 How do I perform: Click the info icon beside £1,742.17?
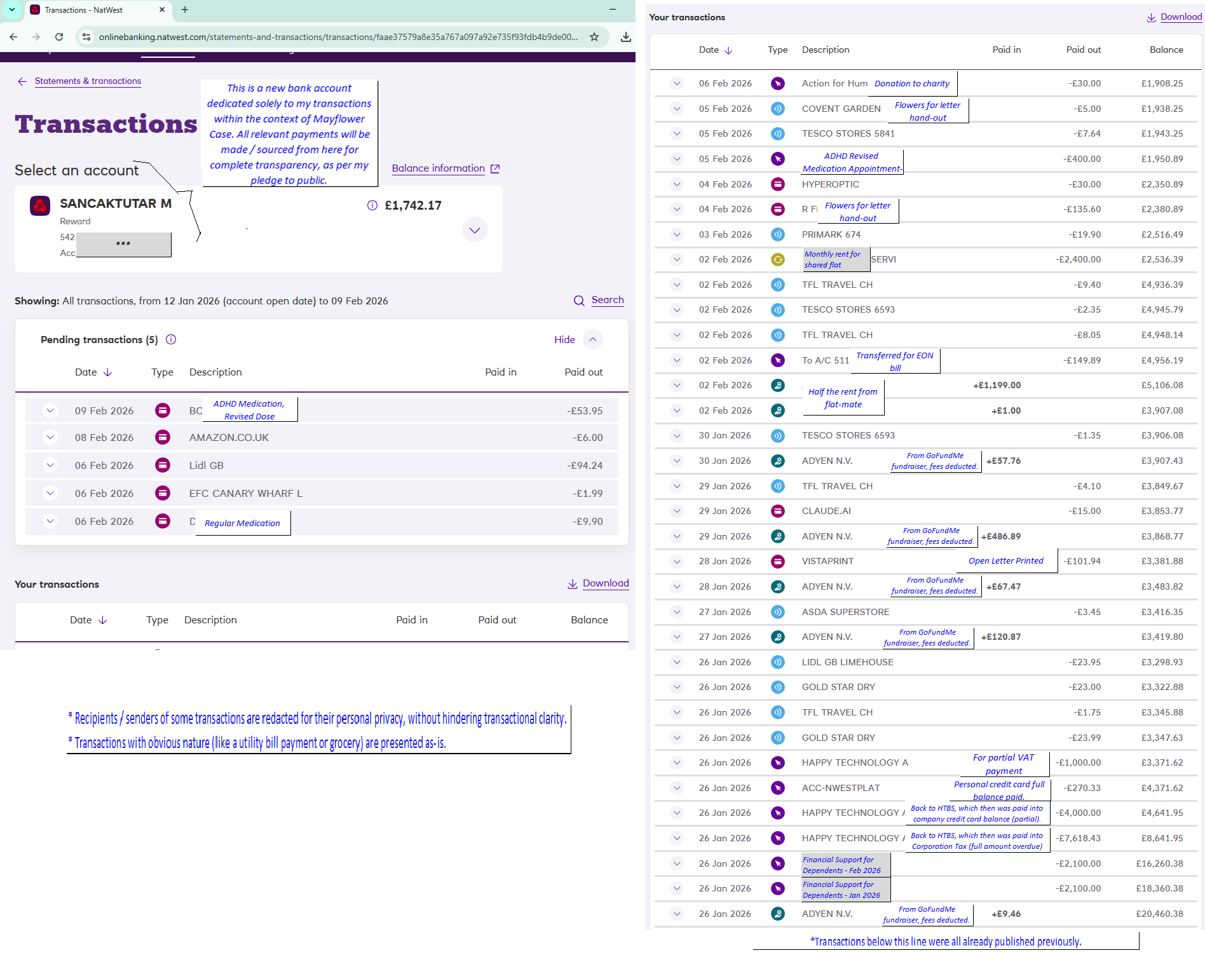pos(372,205)
